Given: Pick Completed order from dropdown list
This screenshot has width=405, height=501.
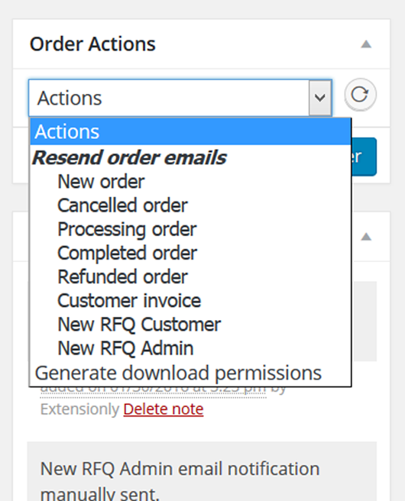Looking at the screenshot, I should click(x=127, y=253).
